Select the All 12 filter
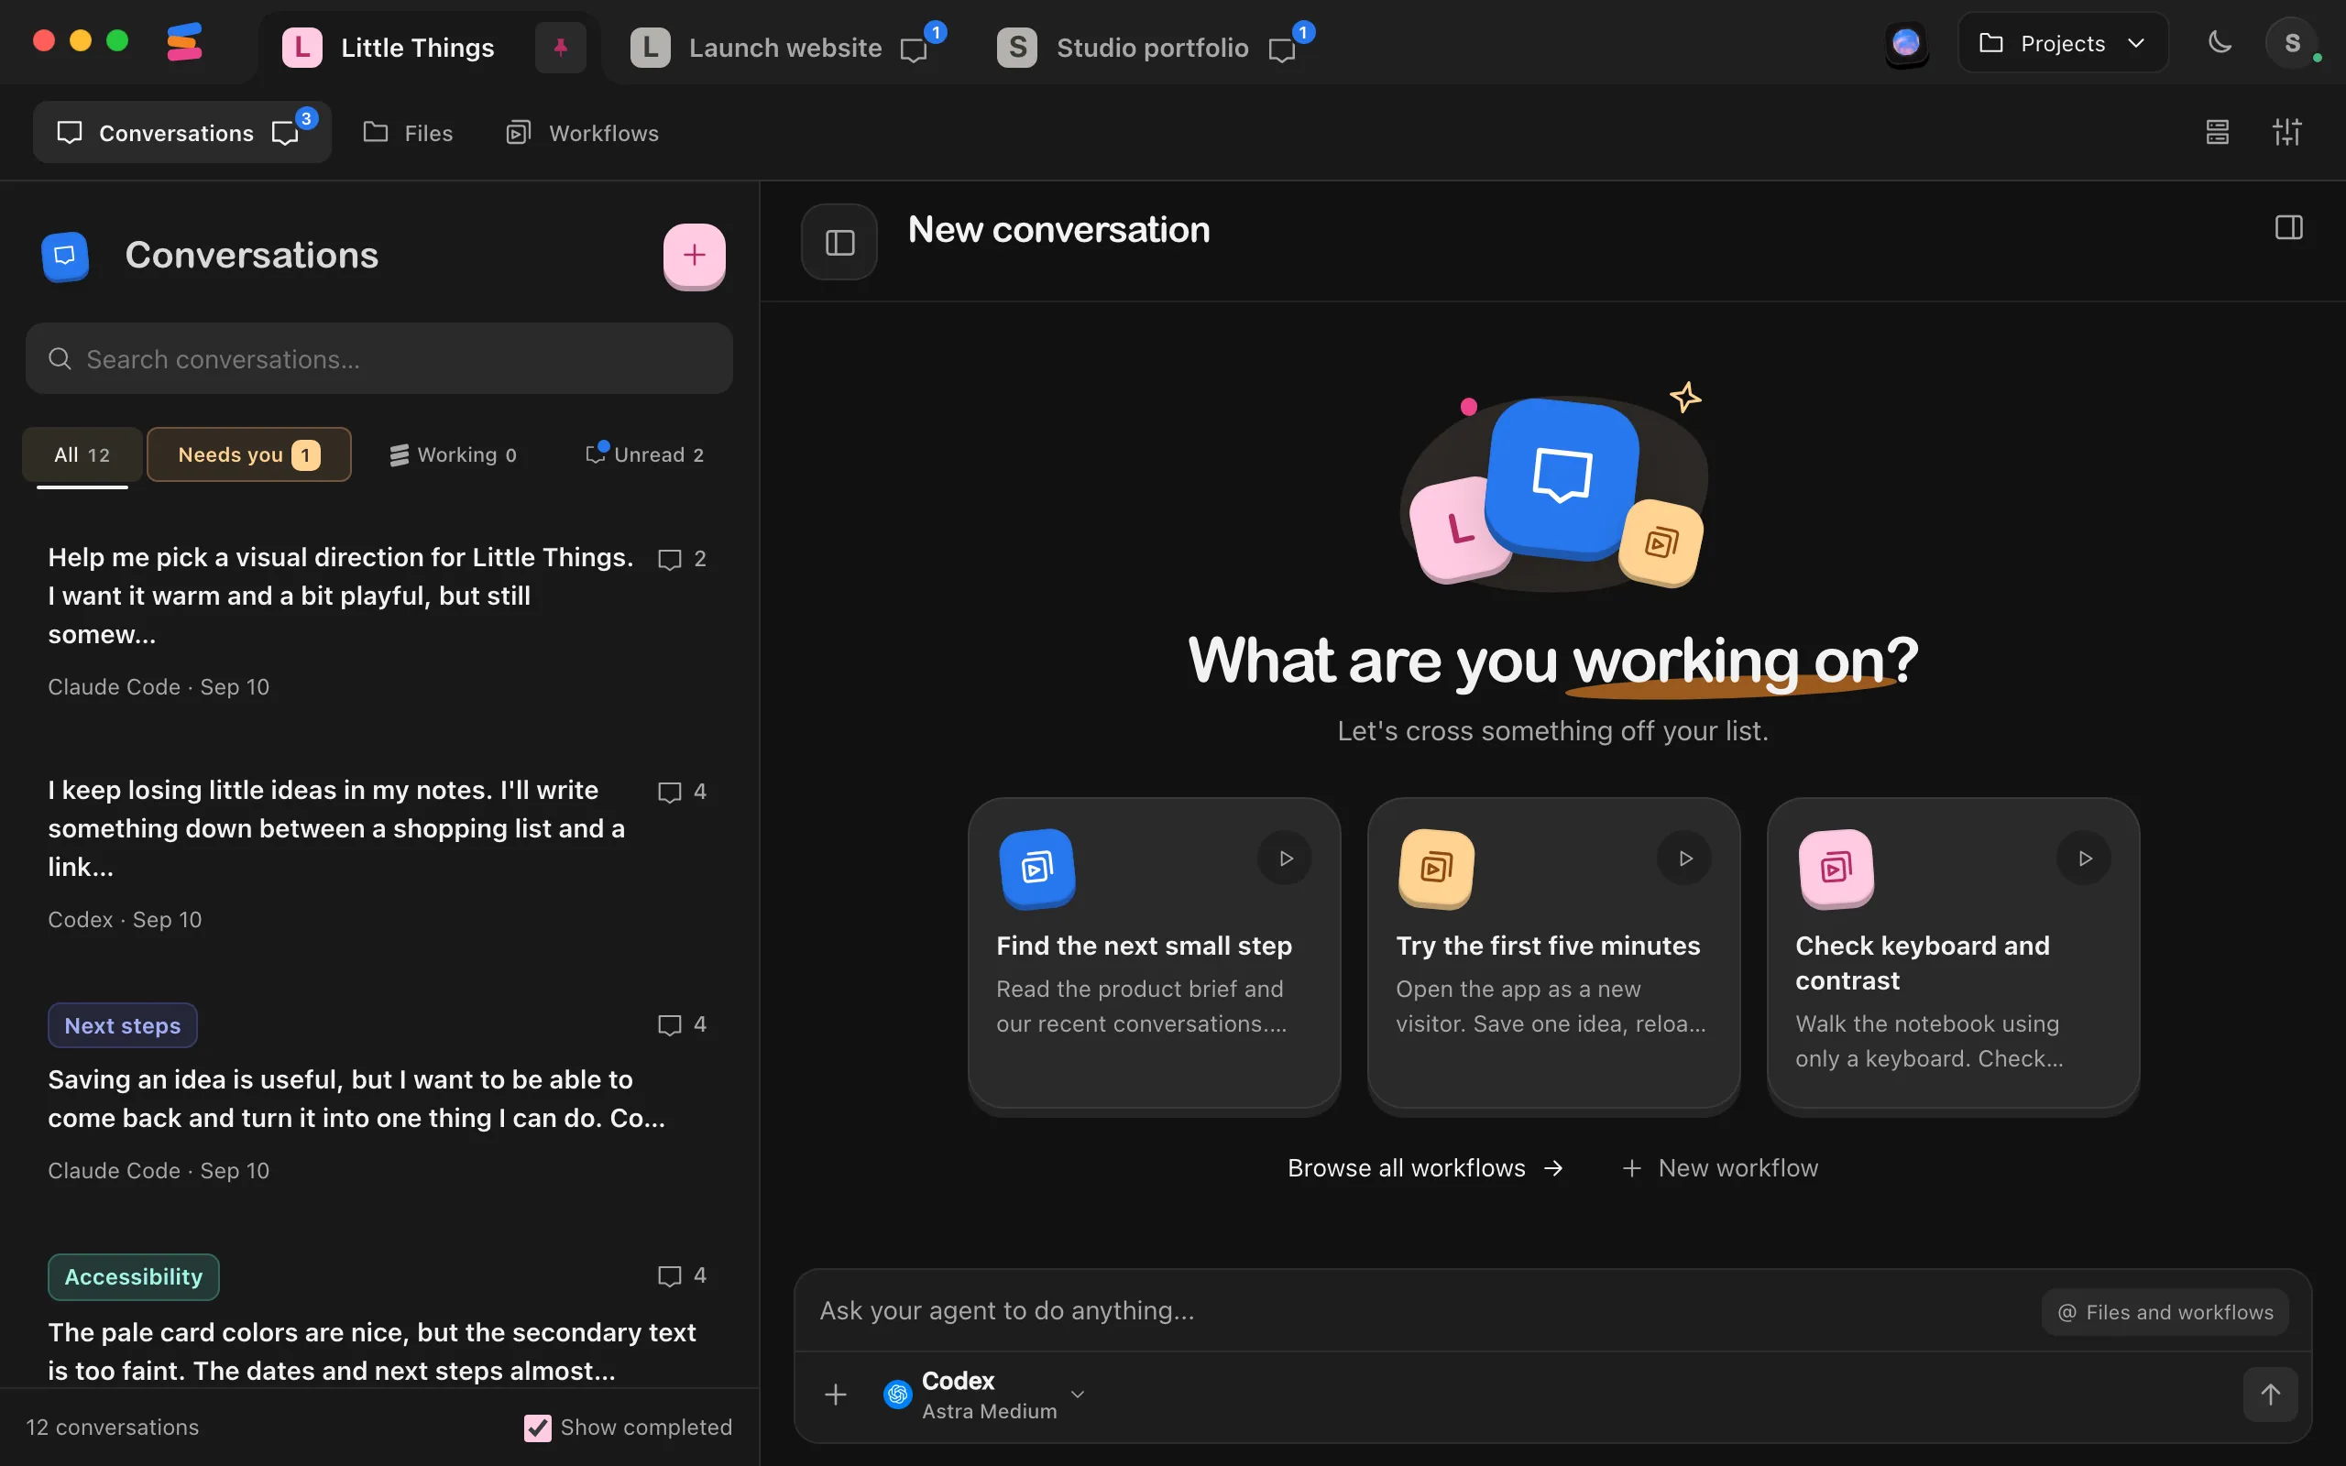The image size is (2346, 1466). [82, 454]
